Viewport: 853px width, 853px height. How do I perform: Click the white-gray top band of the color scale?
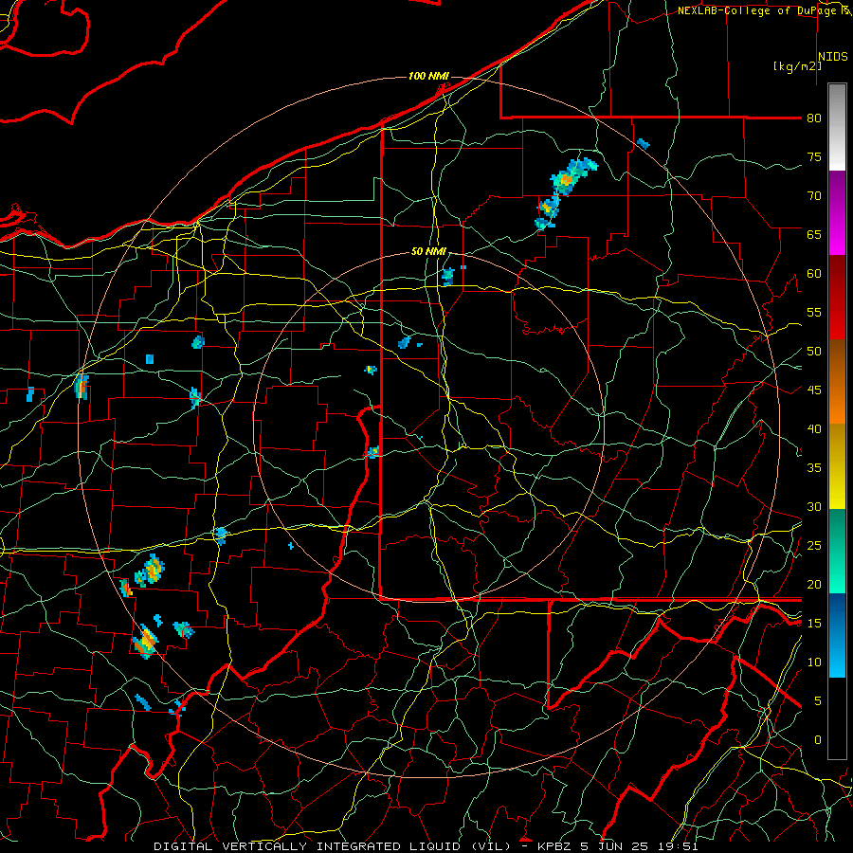(837, 128)
